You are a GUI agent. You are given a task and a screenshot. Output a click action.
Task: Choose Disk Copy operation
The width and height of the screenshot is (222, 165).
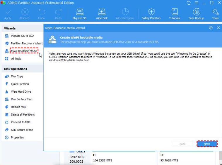point(17,76)
